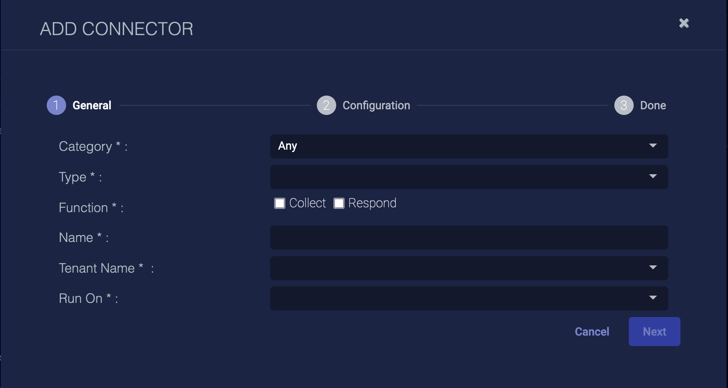Click the Cancel link
Screen dimensions: 728x388
click(592, 332)
